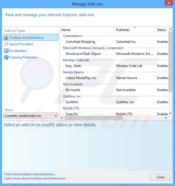Select the Snap.Do add-on
The height and width of the screenshot is (186, 175).
pos(72,114)
